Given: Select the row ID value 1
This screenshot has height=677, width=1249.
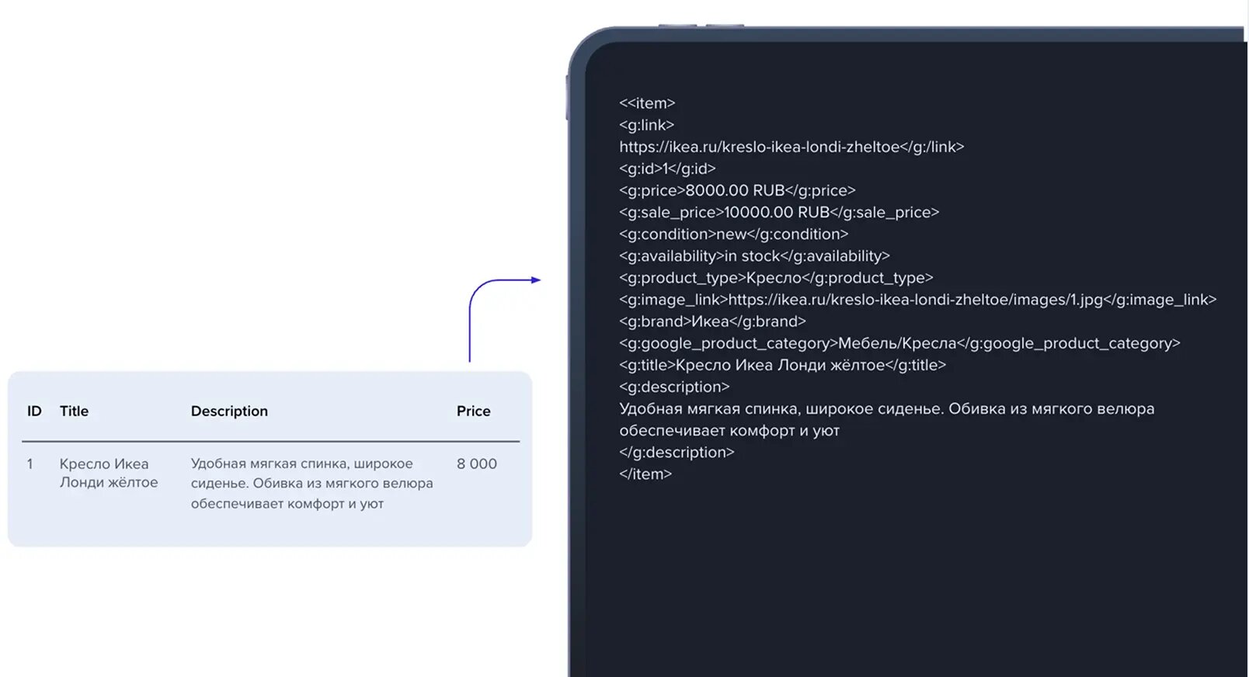Looking at the screenshot, I should 30,463.
